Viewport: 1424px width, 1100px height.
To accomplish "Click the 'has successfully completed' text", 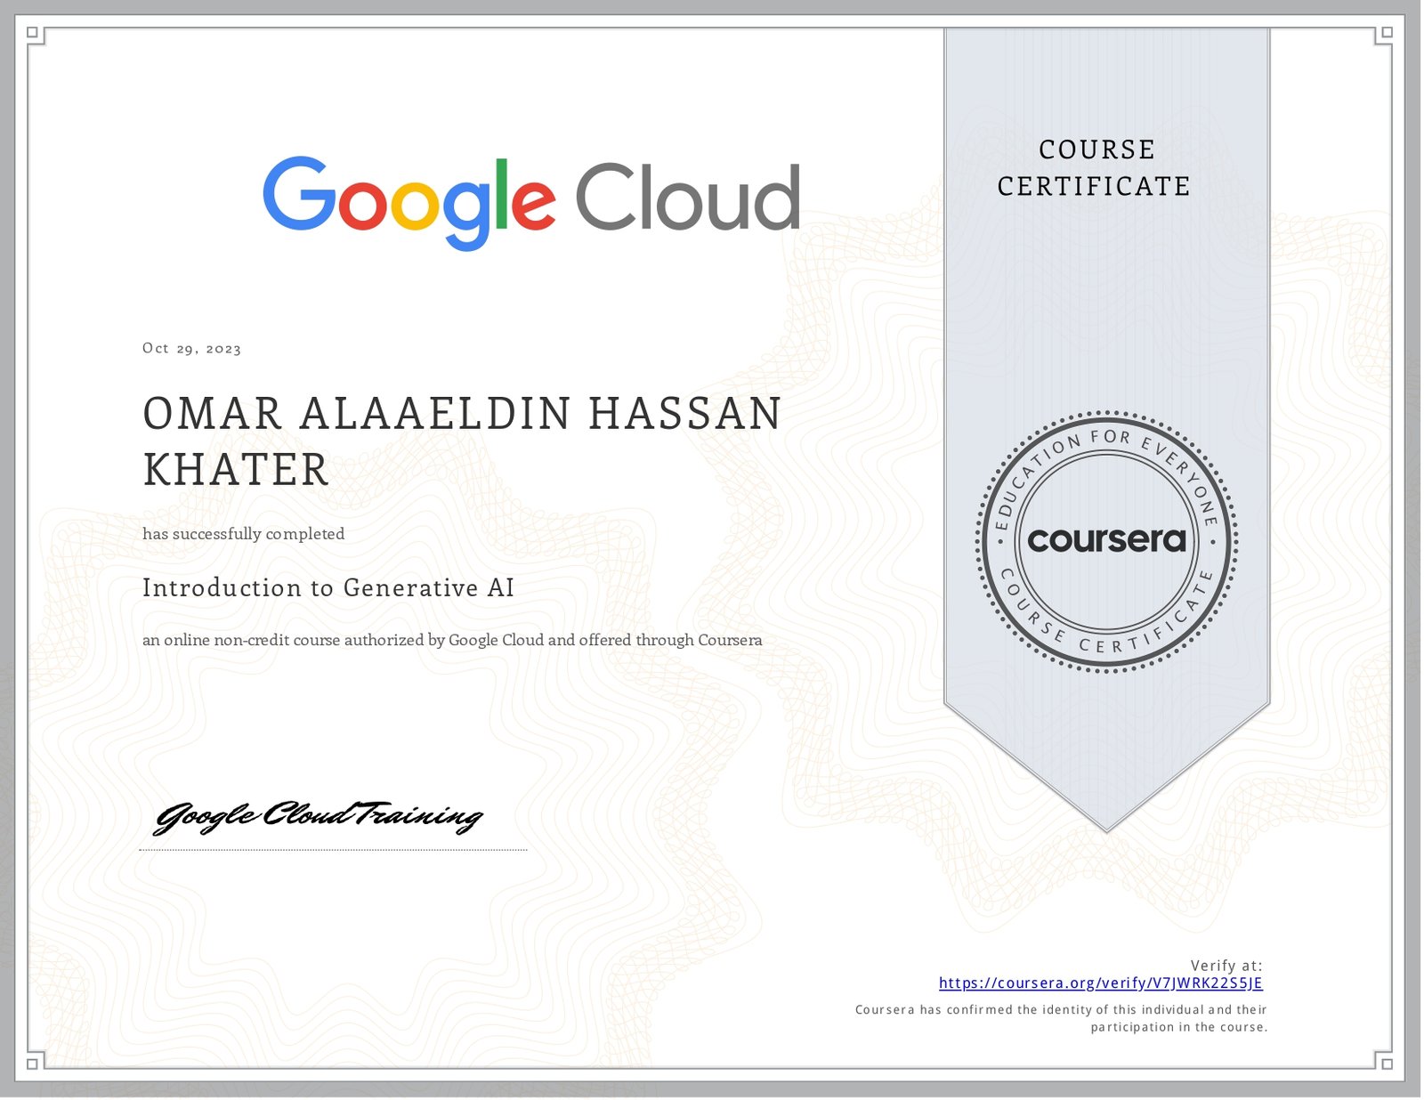I will click(x=243, y=534).
